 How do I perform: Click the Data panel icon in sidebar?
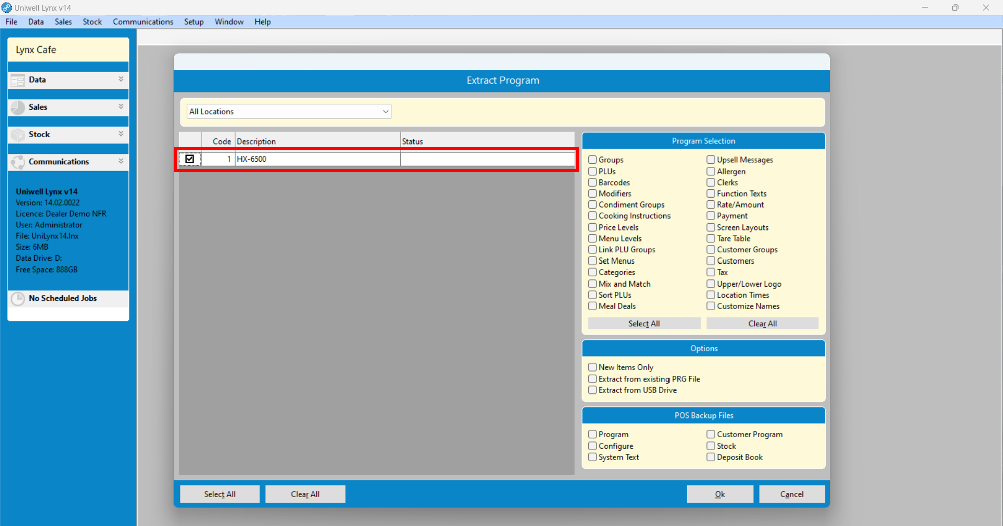point(17,79)
